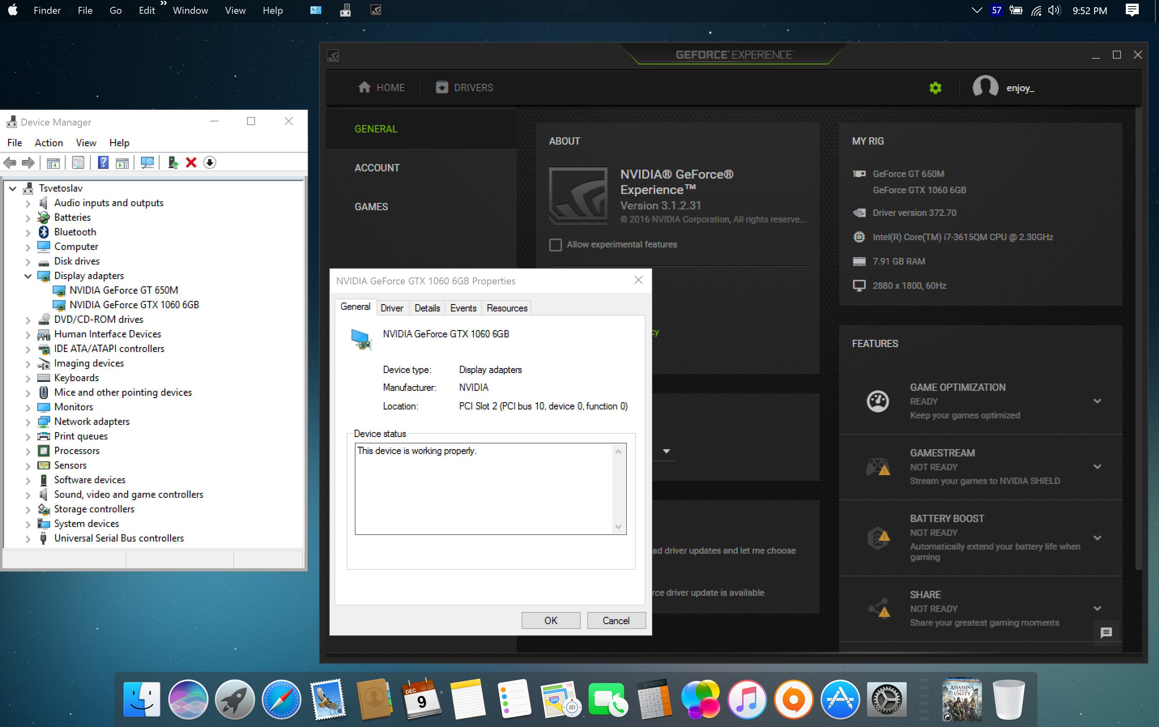Click the Disable device down-arrow icon
1159x727 pixels.
tap(210, 162)
